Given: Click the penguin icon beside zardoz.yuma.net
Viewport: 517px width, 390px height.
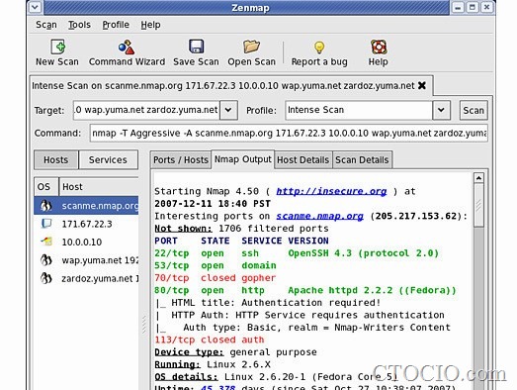Looking at the screenshot, I should pyautogui.click(x=46, y=278).
